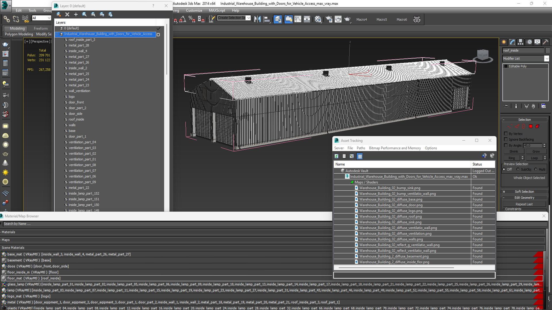Select the Multi preview selection radio
This screenshot has width=552, height=310.
coord(536,169)
